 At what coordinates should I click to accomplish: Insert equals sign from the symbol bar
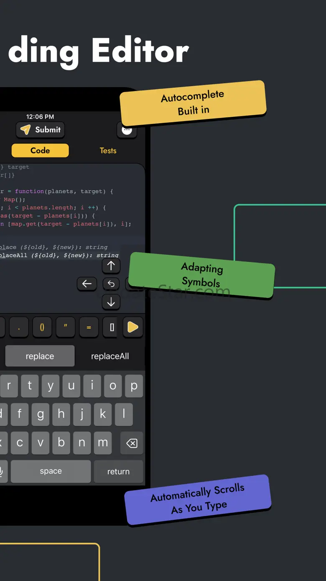click(x=89, y=327)
